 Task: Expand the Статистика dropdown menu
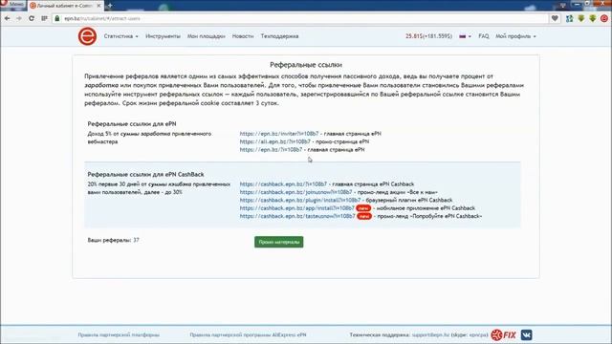coord(120,36)
